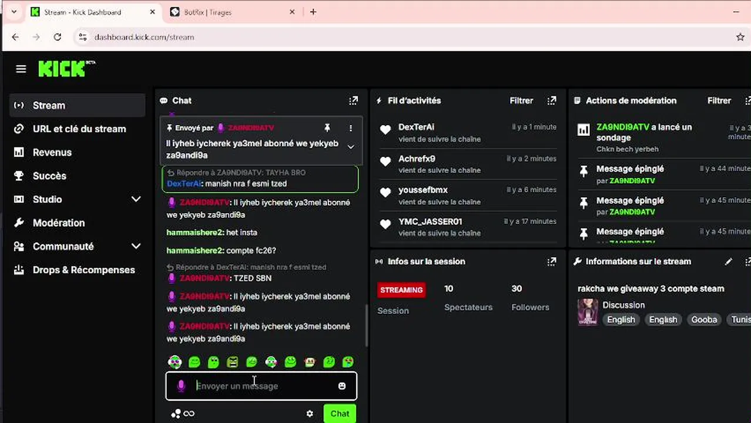The width and height of the screenshot is (751, 423).
Task: Click heart icon beside Achrefx9 follow
Action: pos(385,162)
